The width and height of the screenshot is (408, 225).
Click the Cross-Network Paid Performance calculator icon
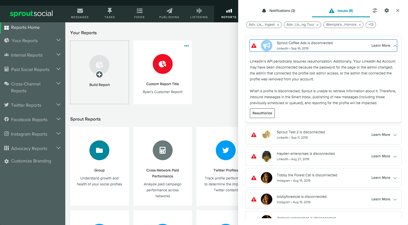coord(163,150)
